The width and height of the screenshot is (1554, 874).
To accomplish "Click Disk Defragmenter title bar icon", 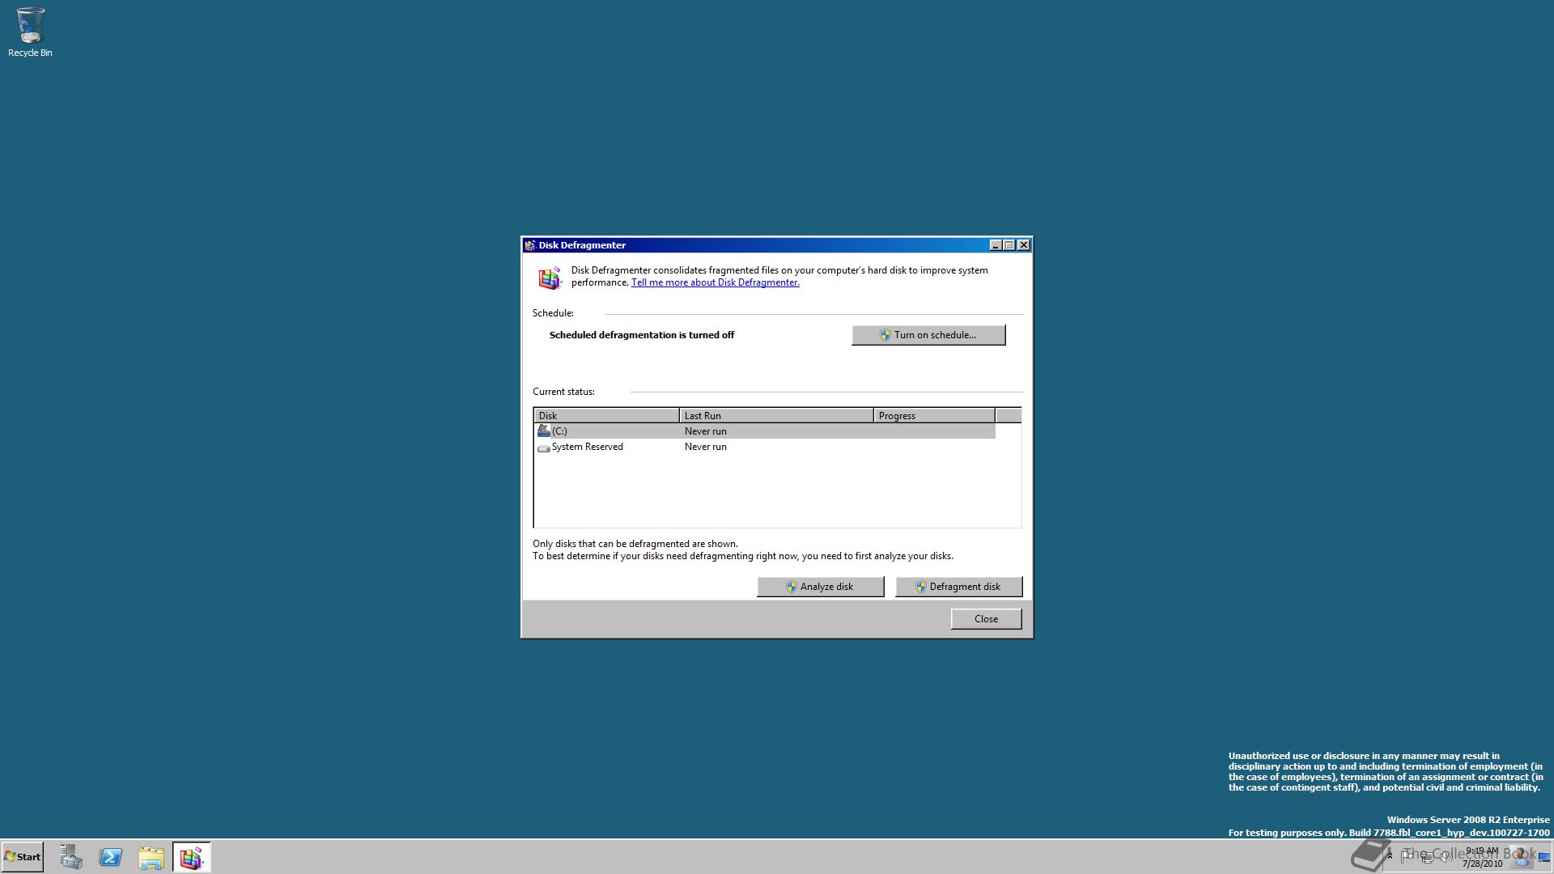I will click(x=529, y=245).
